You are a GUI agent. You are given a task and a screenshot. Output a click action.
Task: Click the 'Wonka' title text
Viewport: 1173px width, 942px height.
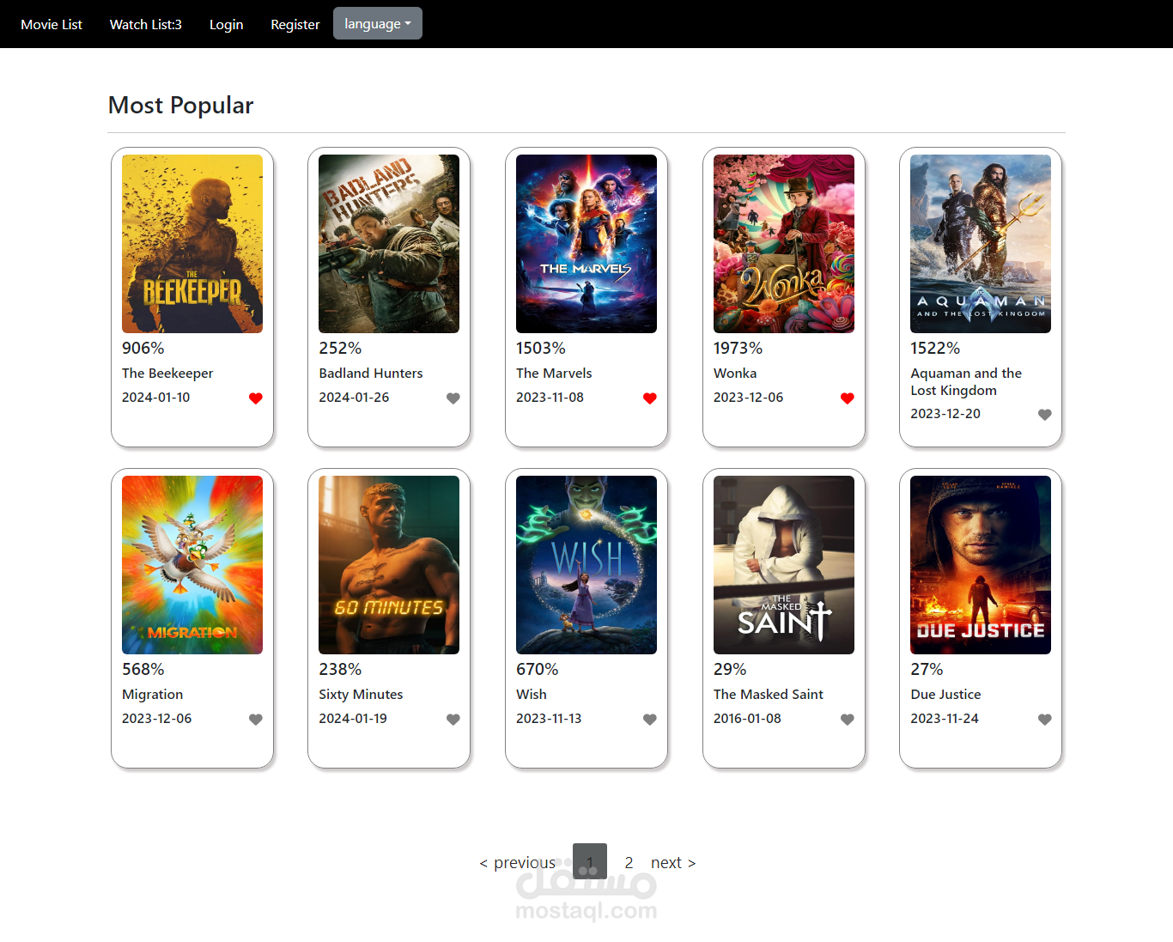tap(735, 374)
